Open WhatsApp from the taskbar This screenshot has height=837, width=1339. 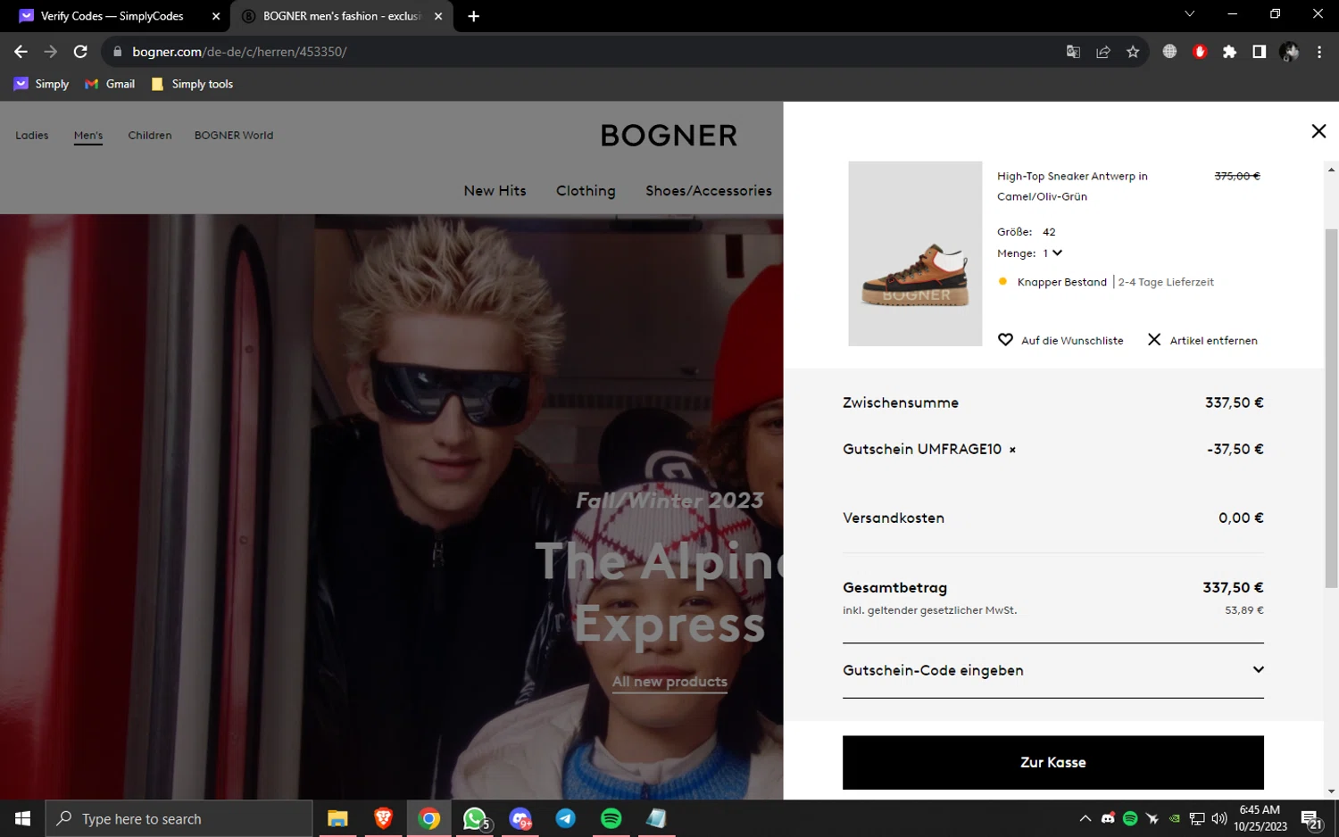coord(476,818)
